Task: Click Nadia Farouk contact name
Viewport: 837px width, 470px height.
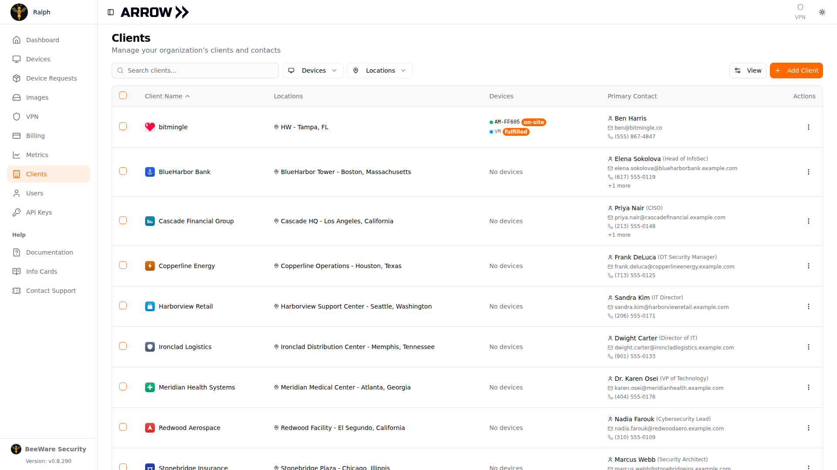Action: pos(634,419)
